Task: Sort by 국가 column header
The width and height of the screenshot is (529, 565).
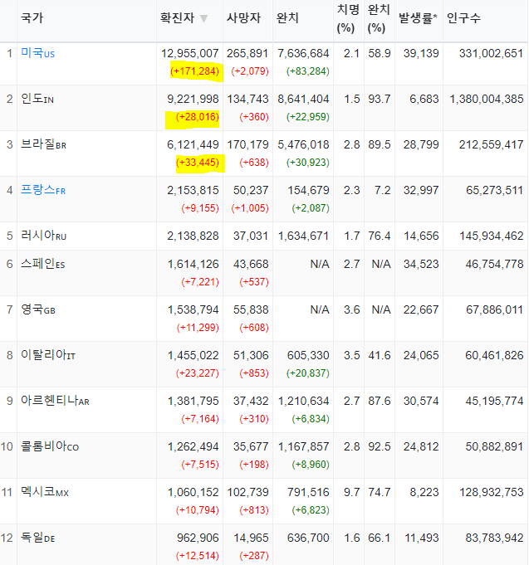Action: [x=32, y=17]
